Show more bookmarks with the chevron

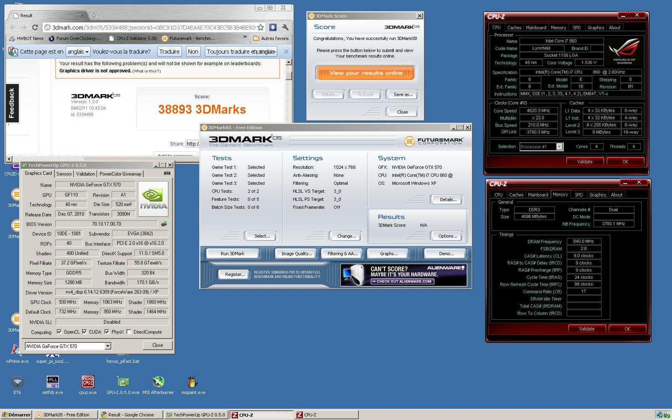pos(245,37)
